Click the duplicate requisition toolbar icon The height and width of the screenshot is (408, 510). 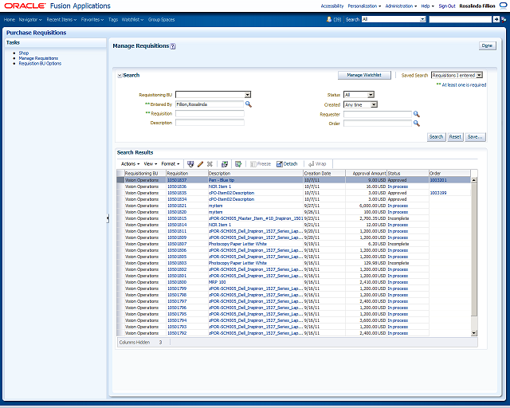pos(225,164)
